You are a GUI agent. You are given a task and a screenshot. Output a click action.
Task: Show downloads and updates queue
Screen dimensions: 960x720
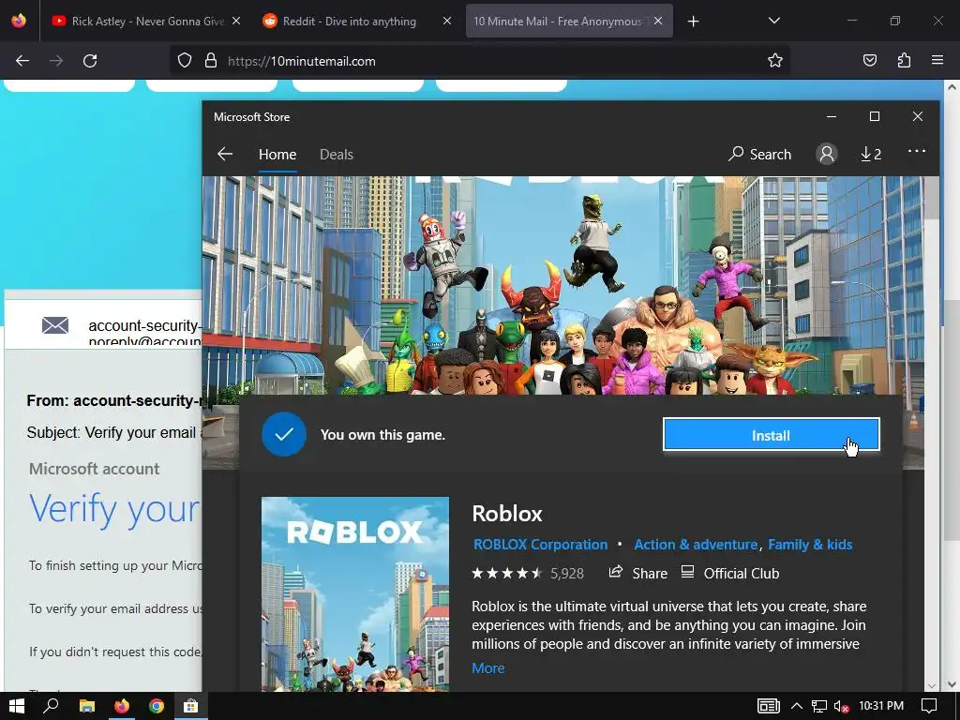(x=871, y=155)
